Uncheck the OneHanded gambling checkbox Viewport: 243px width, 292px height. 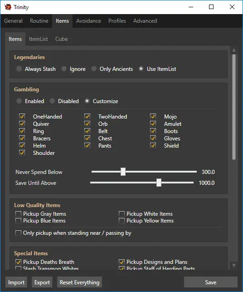[22, 116]
